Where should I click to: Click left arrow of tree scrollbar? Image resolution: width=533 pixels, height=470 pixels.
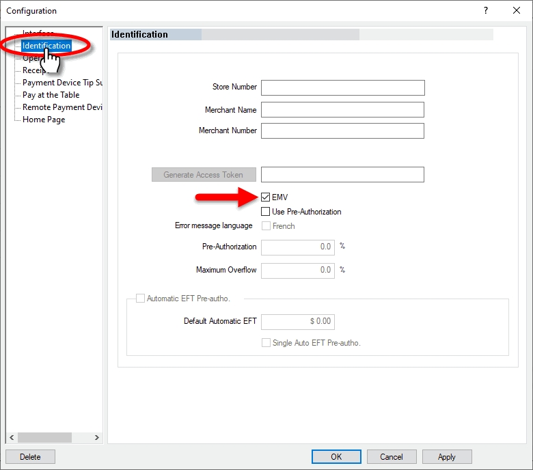coord(12,438)
